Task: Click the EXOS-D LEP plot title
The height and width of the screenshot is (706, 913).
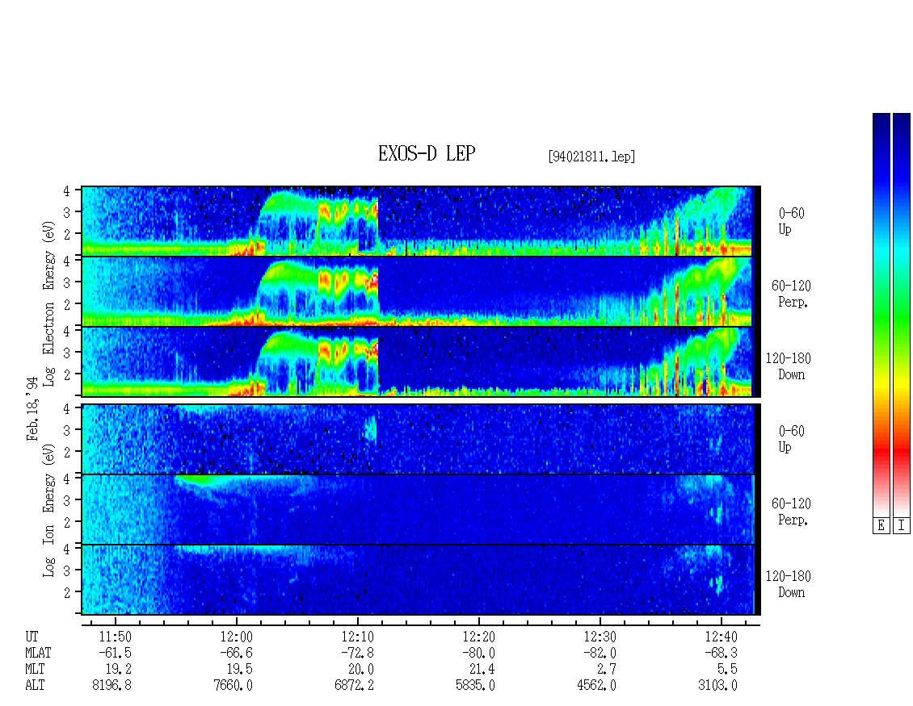Action: tap(427, 153)
